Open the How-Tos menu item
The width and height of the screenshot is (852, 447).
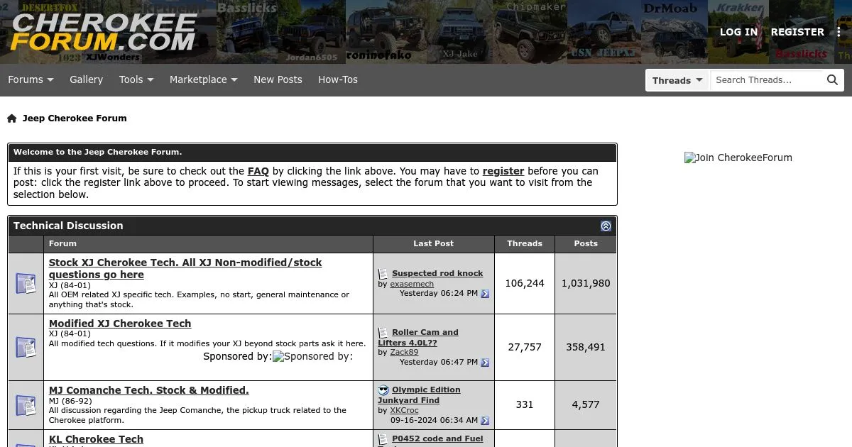tap(338, 79)
